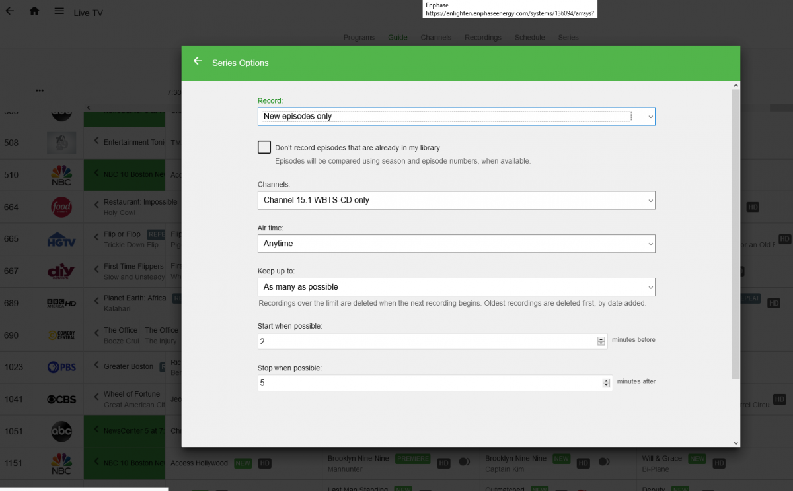The image size is (793, 491).
Task: Click the stepper arrows on Start when possible
Action: (601, 341)
